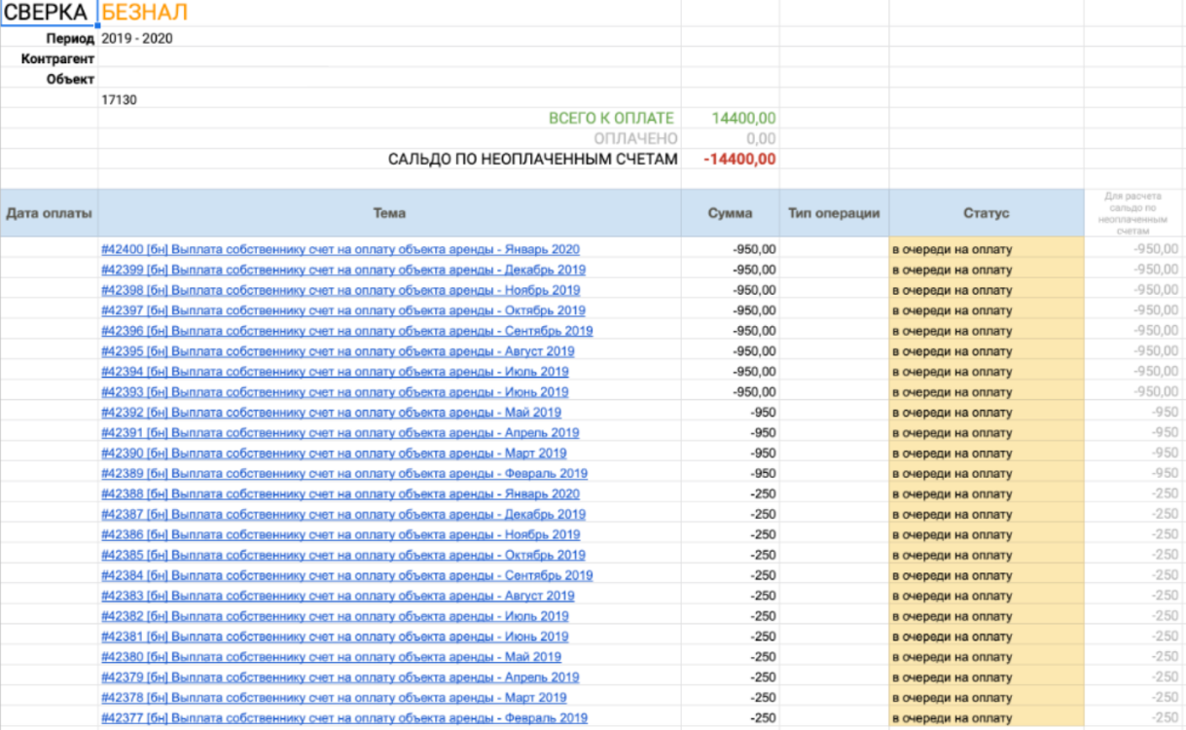
Task: Click the green 14400,00 total amount
Action: [747, 118]
